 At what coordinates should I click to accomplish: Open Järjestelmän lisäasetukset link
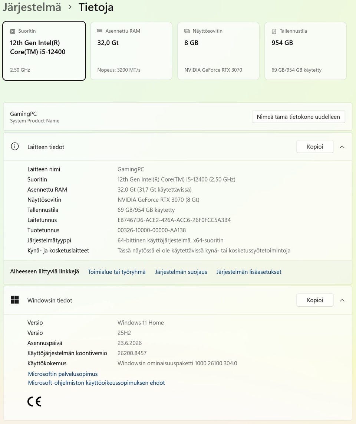click(249, 272)
